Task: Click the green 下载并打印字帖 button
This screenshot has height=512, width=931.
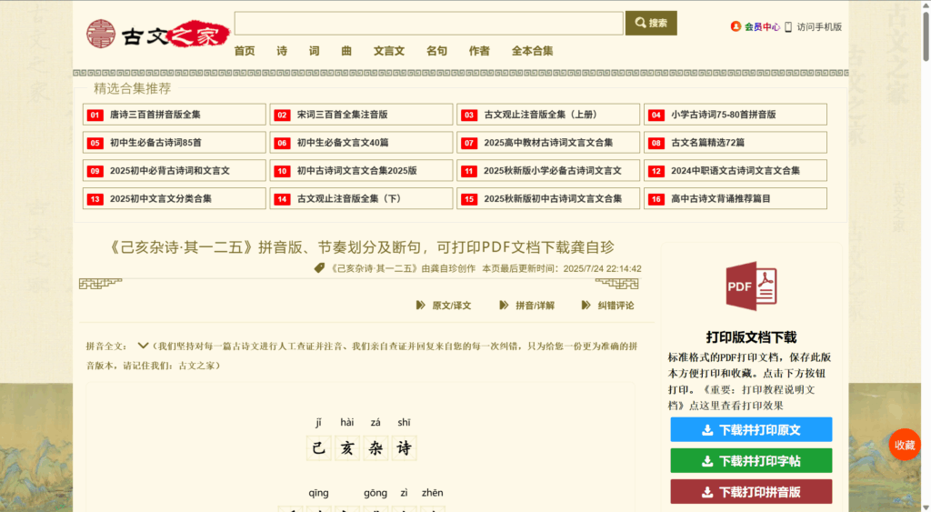Action: coord(751,461)
